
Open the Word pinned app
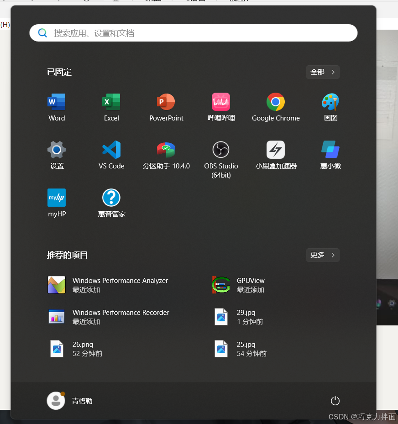[x=57, y=107]
